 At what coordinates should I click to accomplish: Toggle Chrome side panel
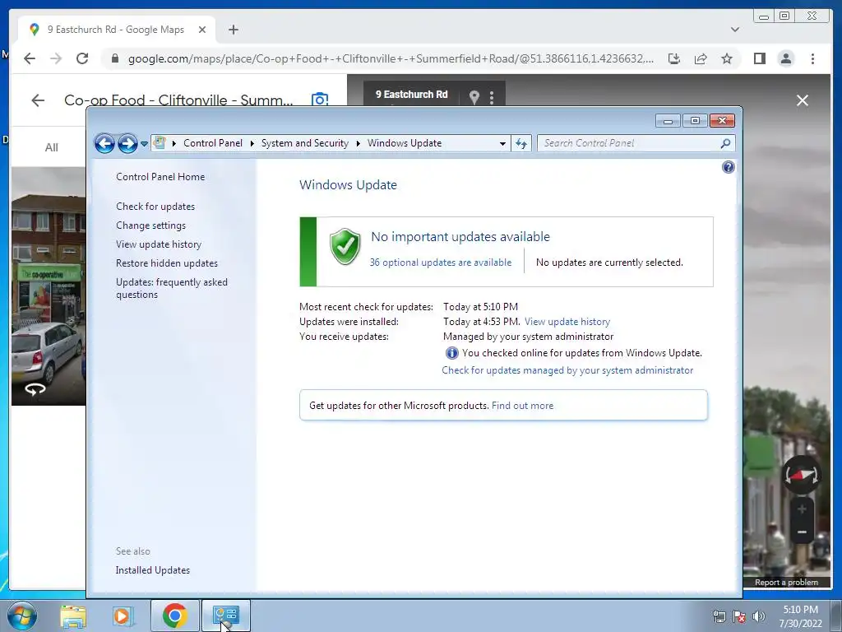tap(759, 58)
